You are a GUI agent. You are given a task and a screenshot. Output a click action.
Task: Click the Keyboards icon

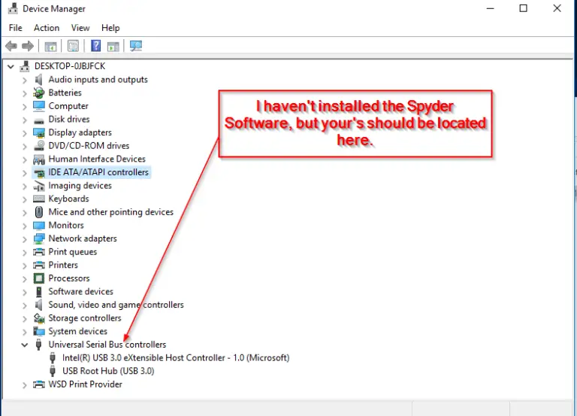tap(38, 199)
